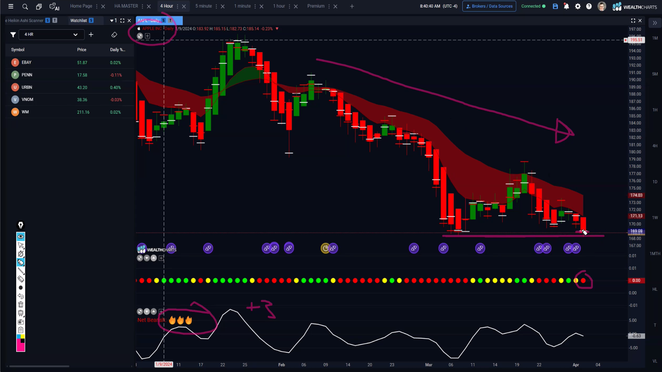The height and width of the screenshot is (372, 662).
Task: Select the EBAY row in watchlist
Action: coord(69,63)
